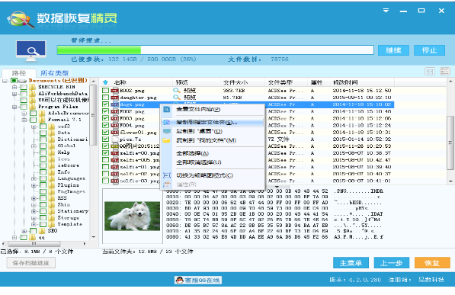The height and width of the screenshot is (295, 455).
Task: Click the computer scan monitor icon
Action: 31,50
